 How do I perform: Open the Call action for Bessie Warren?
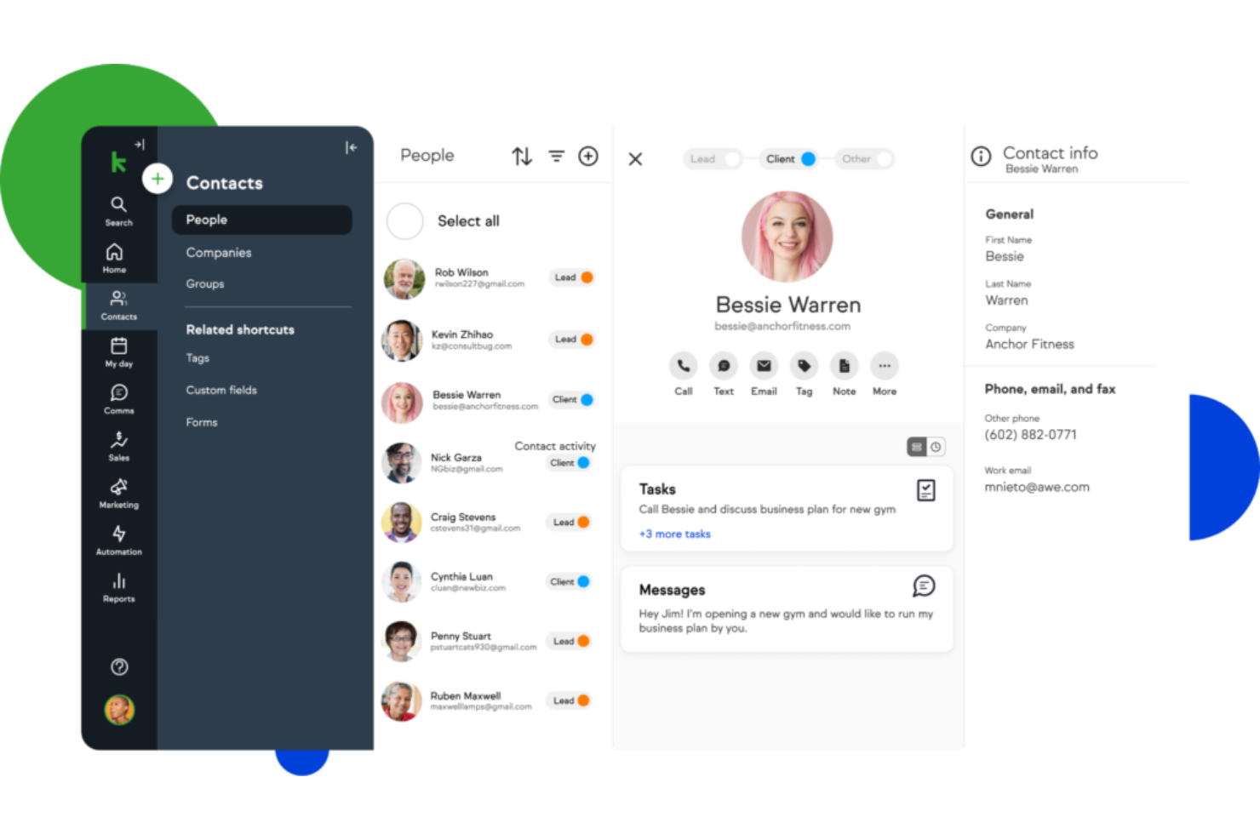point(683,367)
